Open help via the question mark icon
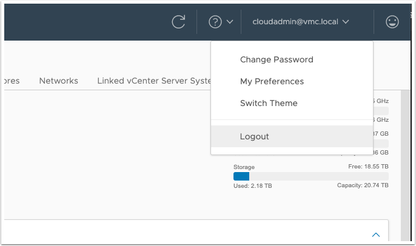 click(x=215, y=22)
